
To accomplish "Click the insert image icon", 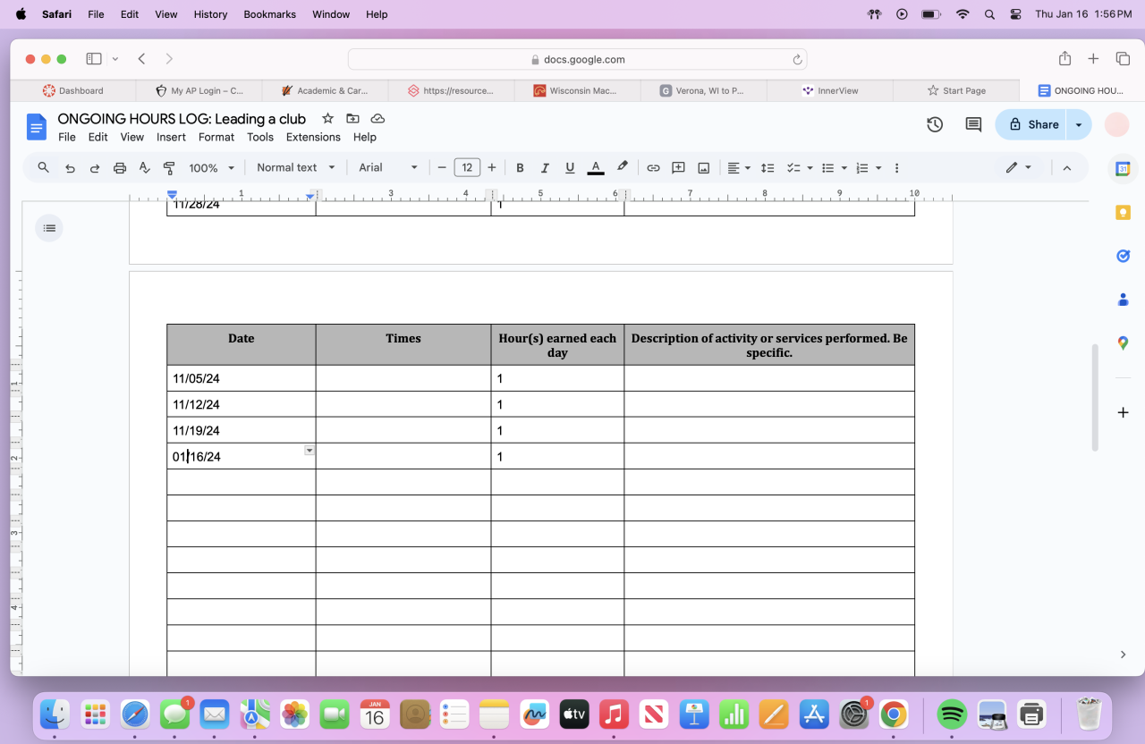I will pyautogui.click(x=704, y=168).
